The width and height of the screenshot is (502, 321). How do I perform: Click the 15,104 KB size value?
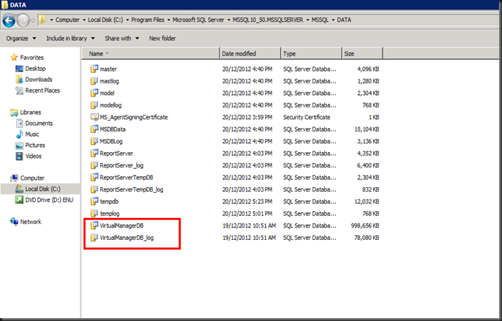point(367,129)
